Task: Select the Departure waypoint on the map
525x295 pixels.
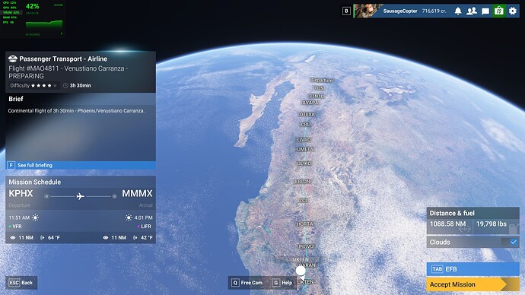Action: point(322,81)
